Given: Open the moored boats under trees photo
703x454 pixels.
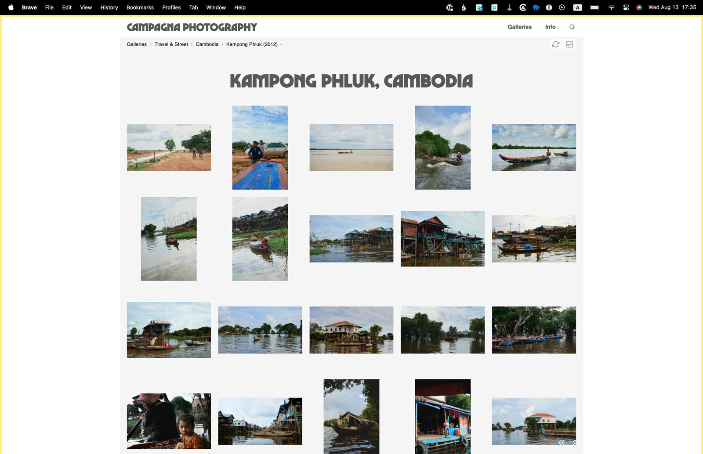Looking at the screenshot, I should coord(534,330).
